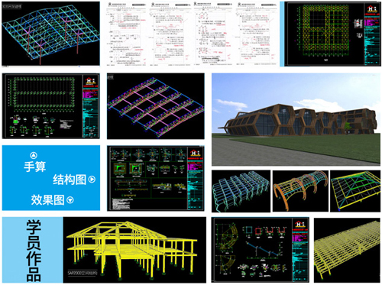Open the yellow SAP2000 space structure model
The width and height of the screenshot is (382, 285).
(134, 250)
